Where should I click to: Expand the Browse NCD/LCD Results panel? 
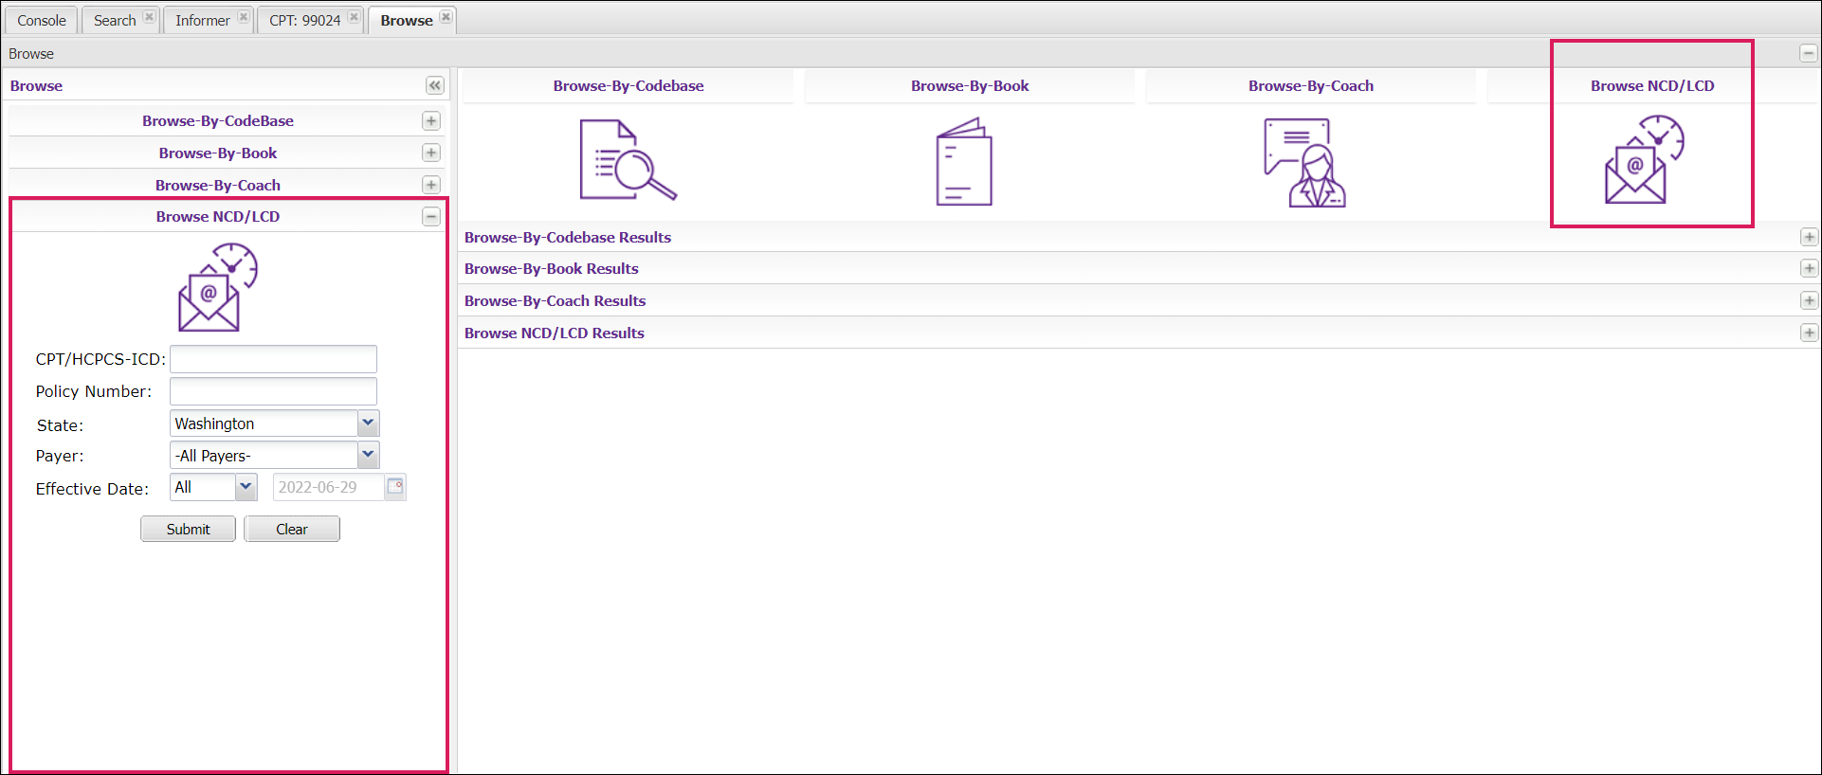pyautogui.click(x=1809, y=333)
